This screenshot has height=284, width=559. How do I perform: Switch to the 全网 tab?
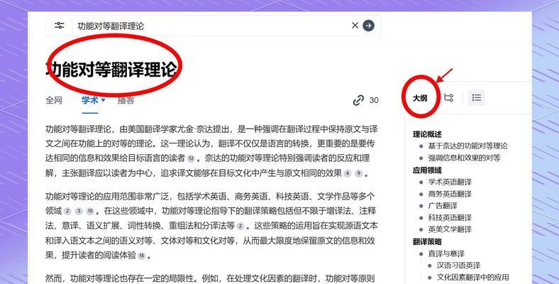coord(54,100)
